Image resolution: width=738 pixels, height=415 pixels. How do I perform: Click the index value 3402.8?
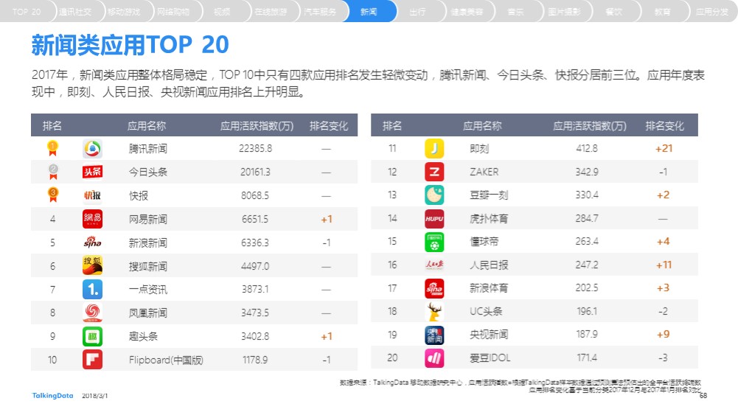255,336
